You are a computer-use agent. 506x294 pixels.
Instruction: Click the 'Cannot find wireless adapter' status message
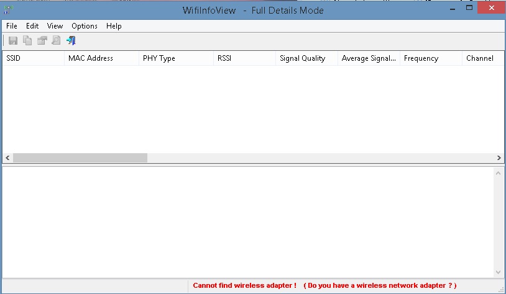point(324,286)
